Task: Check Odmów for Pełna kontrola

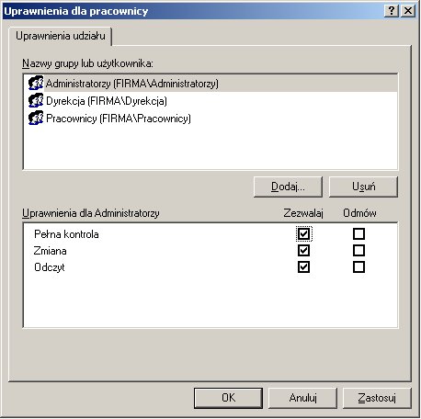Action: click(358, 234)
